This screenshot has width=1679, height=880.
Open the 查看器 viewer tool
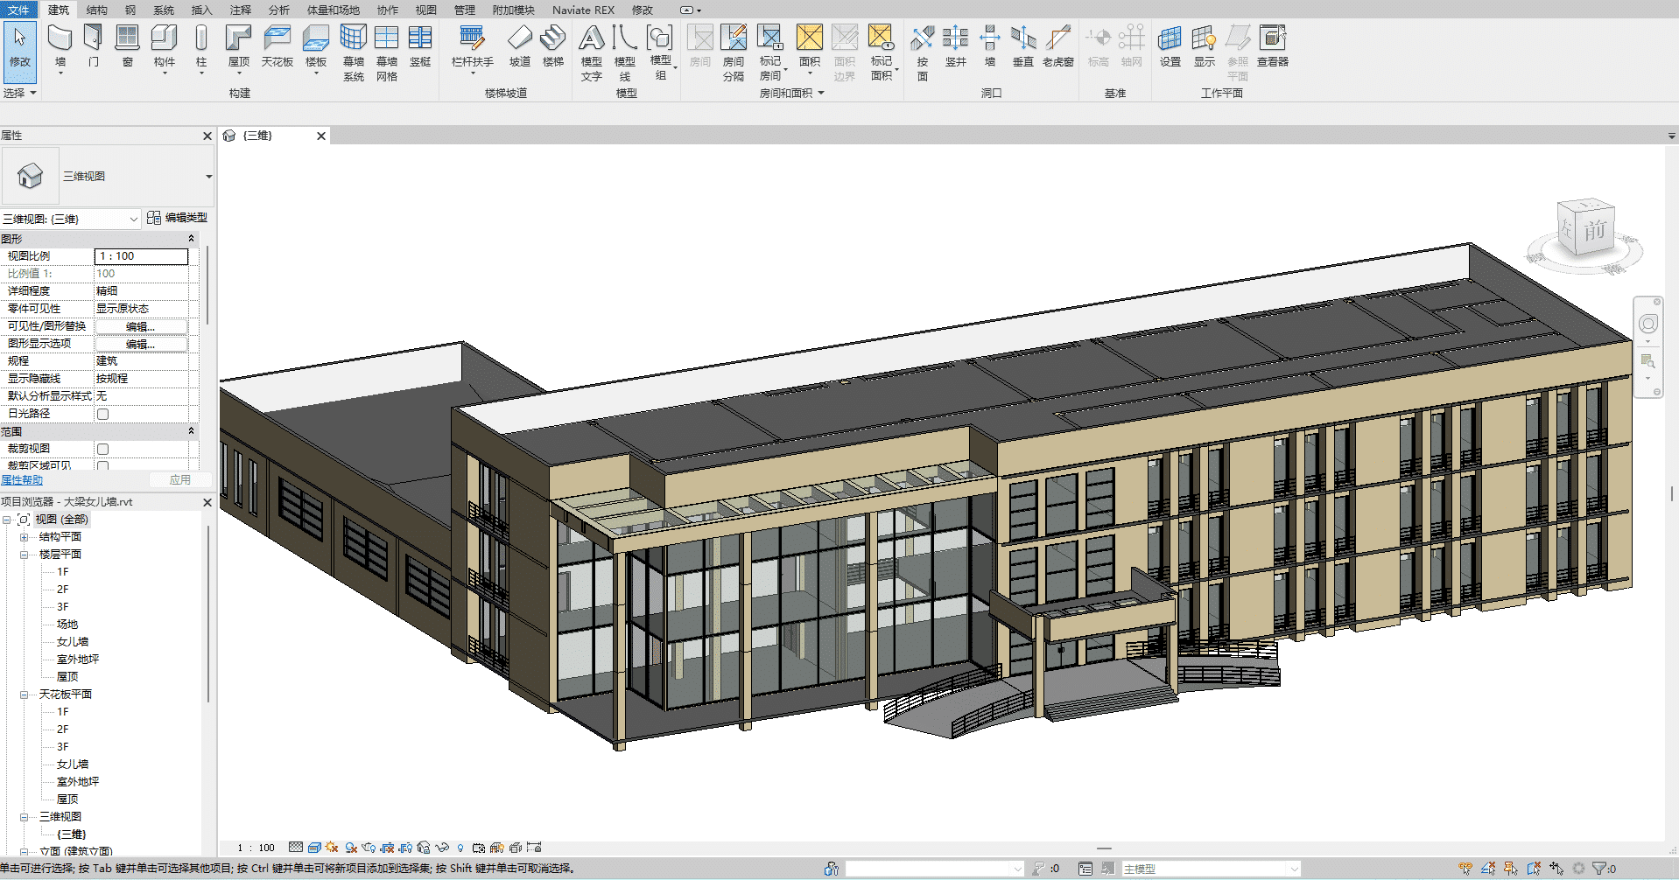click(x=1272, y=40)
